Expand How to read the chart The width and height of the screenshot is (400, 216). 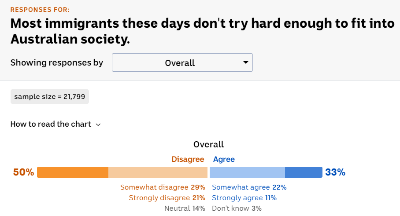click(x=51, y=124)
